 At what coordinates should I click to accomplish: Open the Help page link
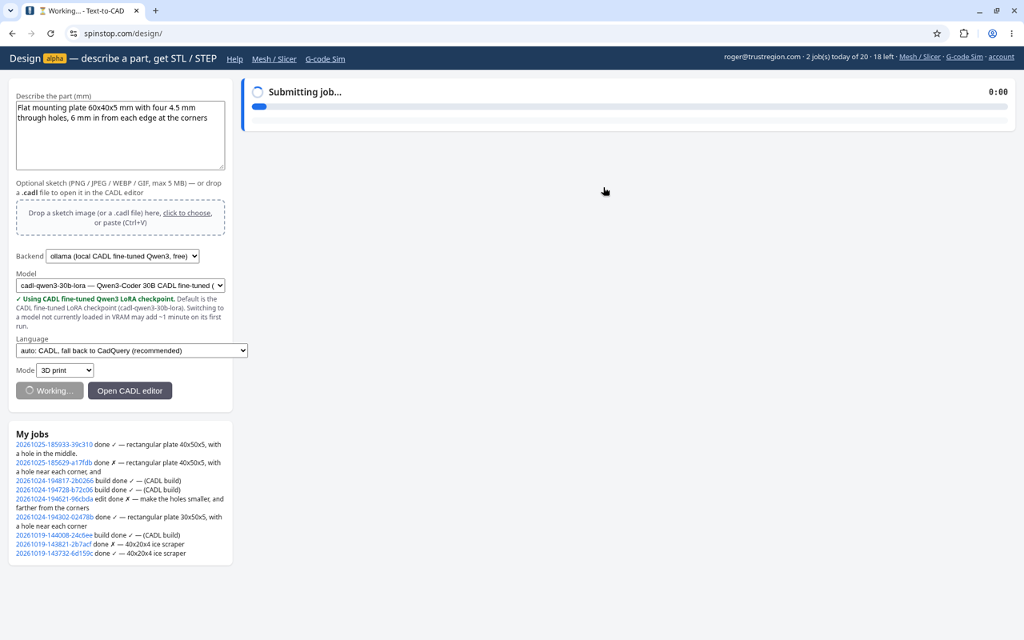pos(234,59)
